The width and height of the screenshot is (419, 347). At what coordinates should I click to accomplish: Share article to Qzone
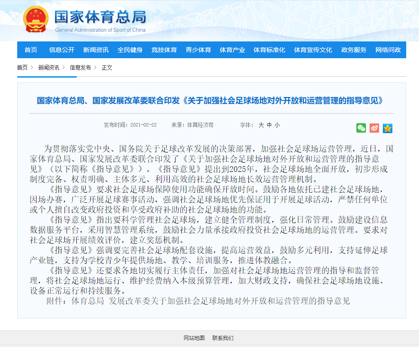click(x=387, y=128)
